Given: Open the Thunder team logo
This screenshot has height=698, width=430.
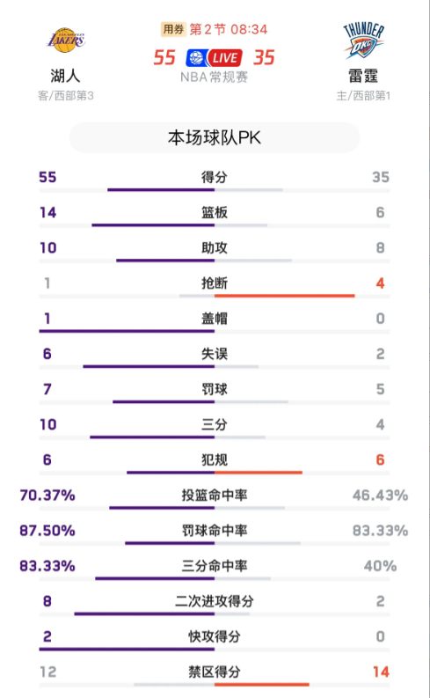Looking at the screenshot, I should click(363, 40).
